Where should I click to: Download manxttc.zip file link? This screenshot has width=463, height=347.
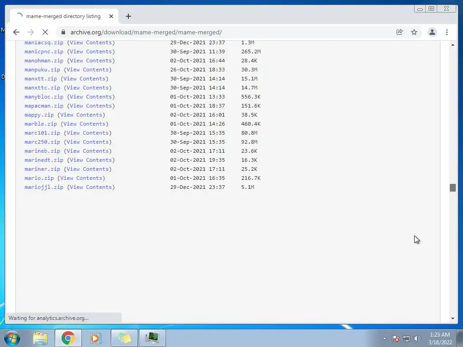pyautogui.click(x=42, y=88)
